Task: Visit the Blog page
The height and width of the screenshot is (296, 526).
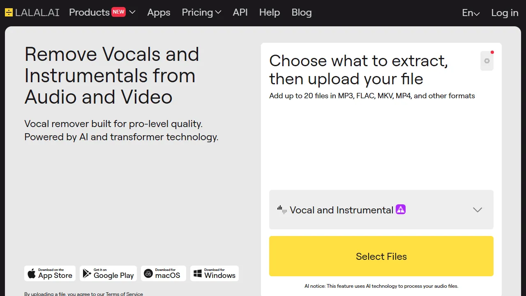Action: (302, 12)
